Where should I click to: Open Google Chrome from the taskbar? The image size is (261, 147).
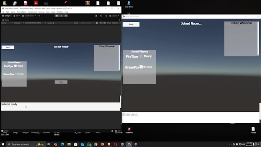click(96, 144)
